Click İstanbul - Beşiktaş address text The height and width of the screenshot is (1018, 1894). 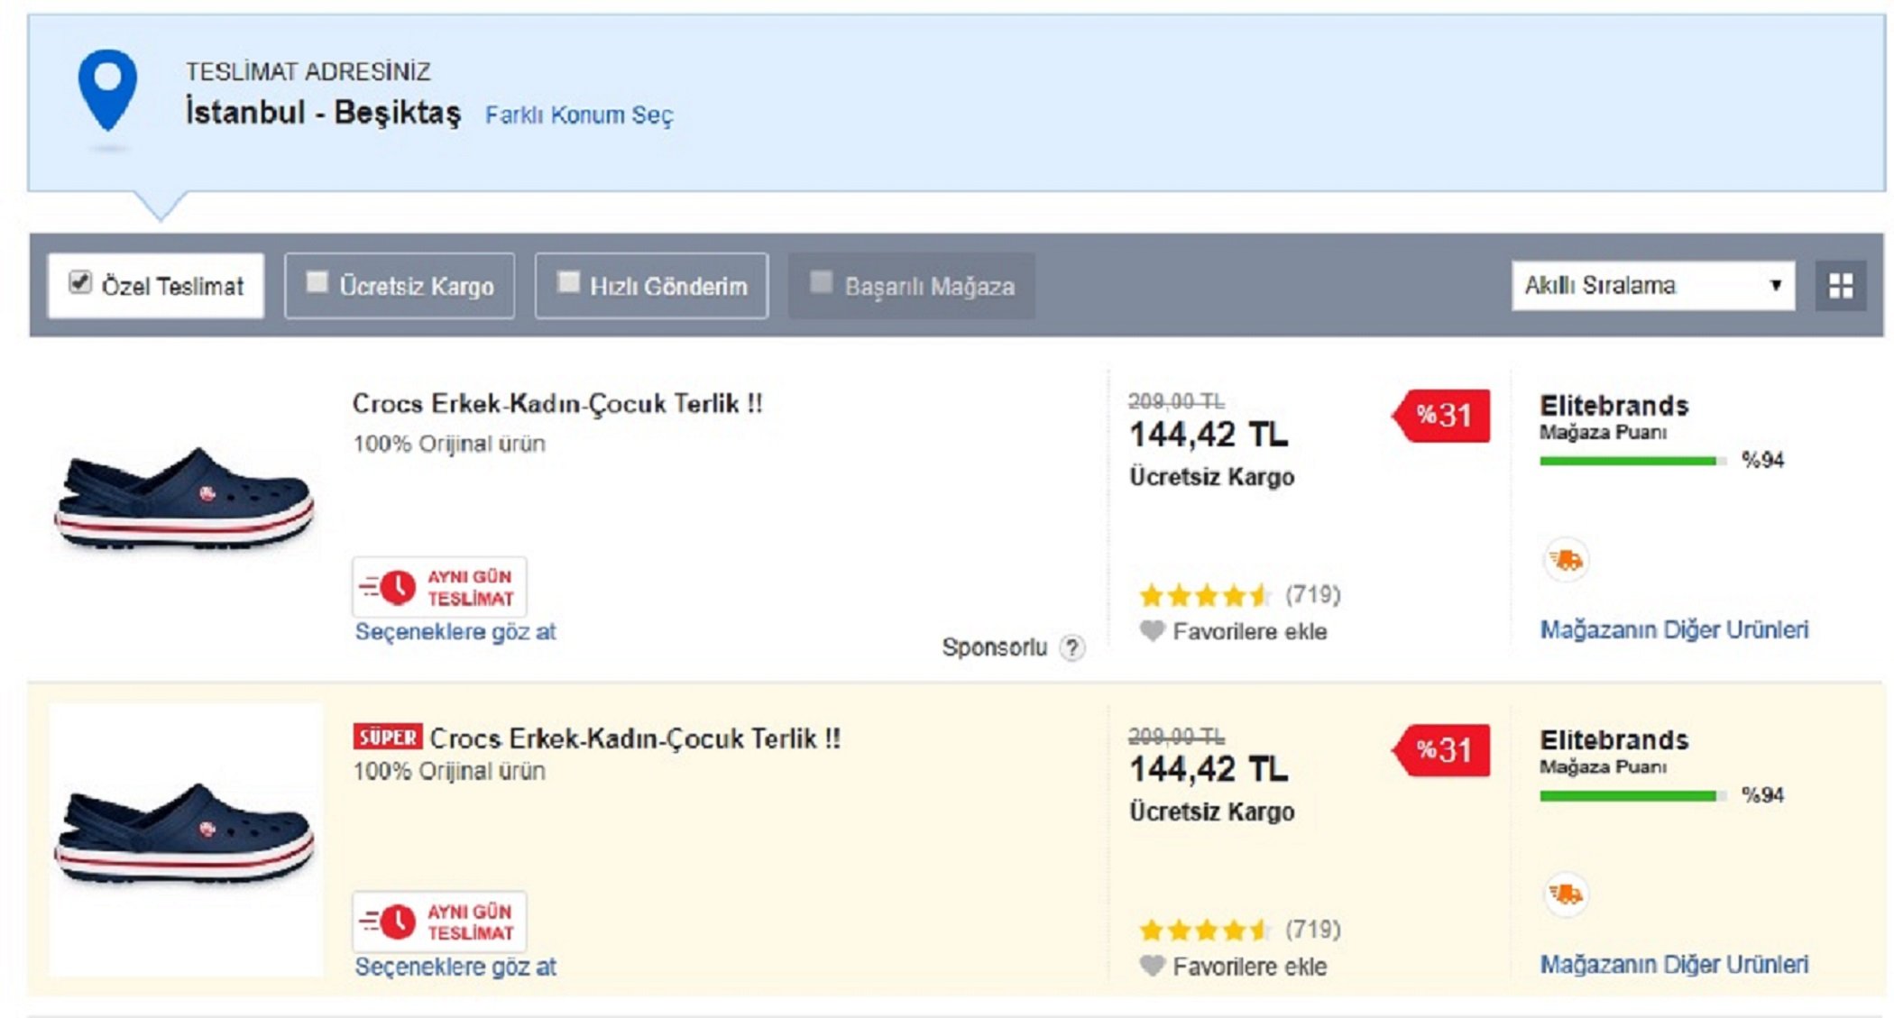point(323,113)
